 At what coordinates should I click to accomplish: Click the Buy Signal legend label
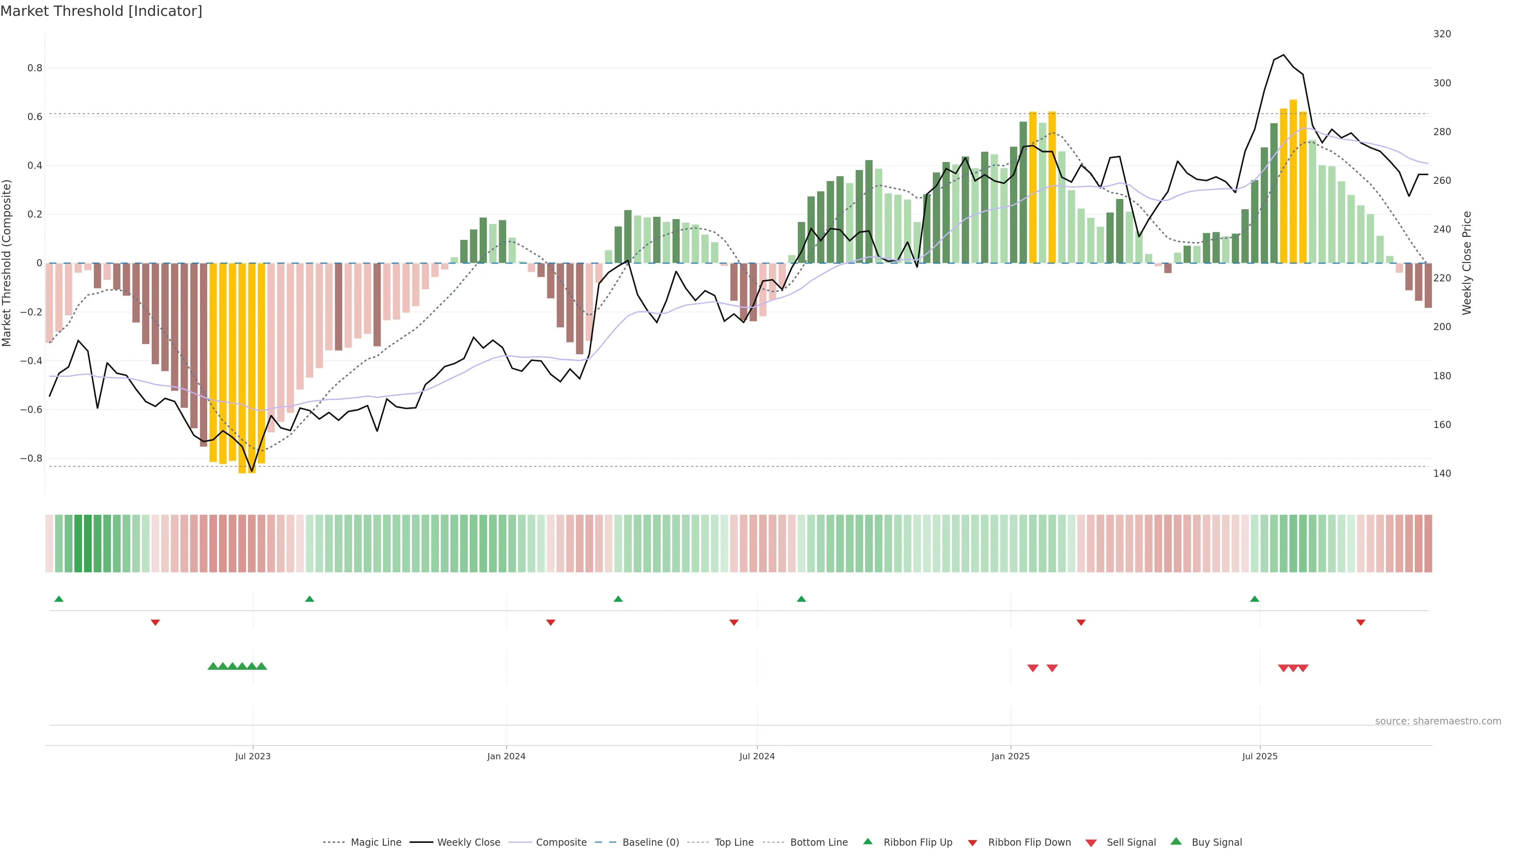(x=1216, y=843)
